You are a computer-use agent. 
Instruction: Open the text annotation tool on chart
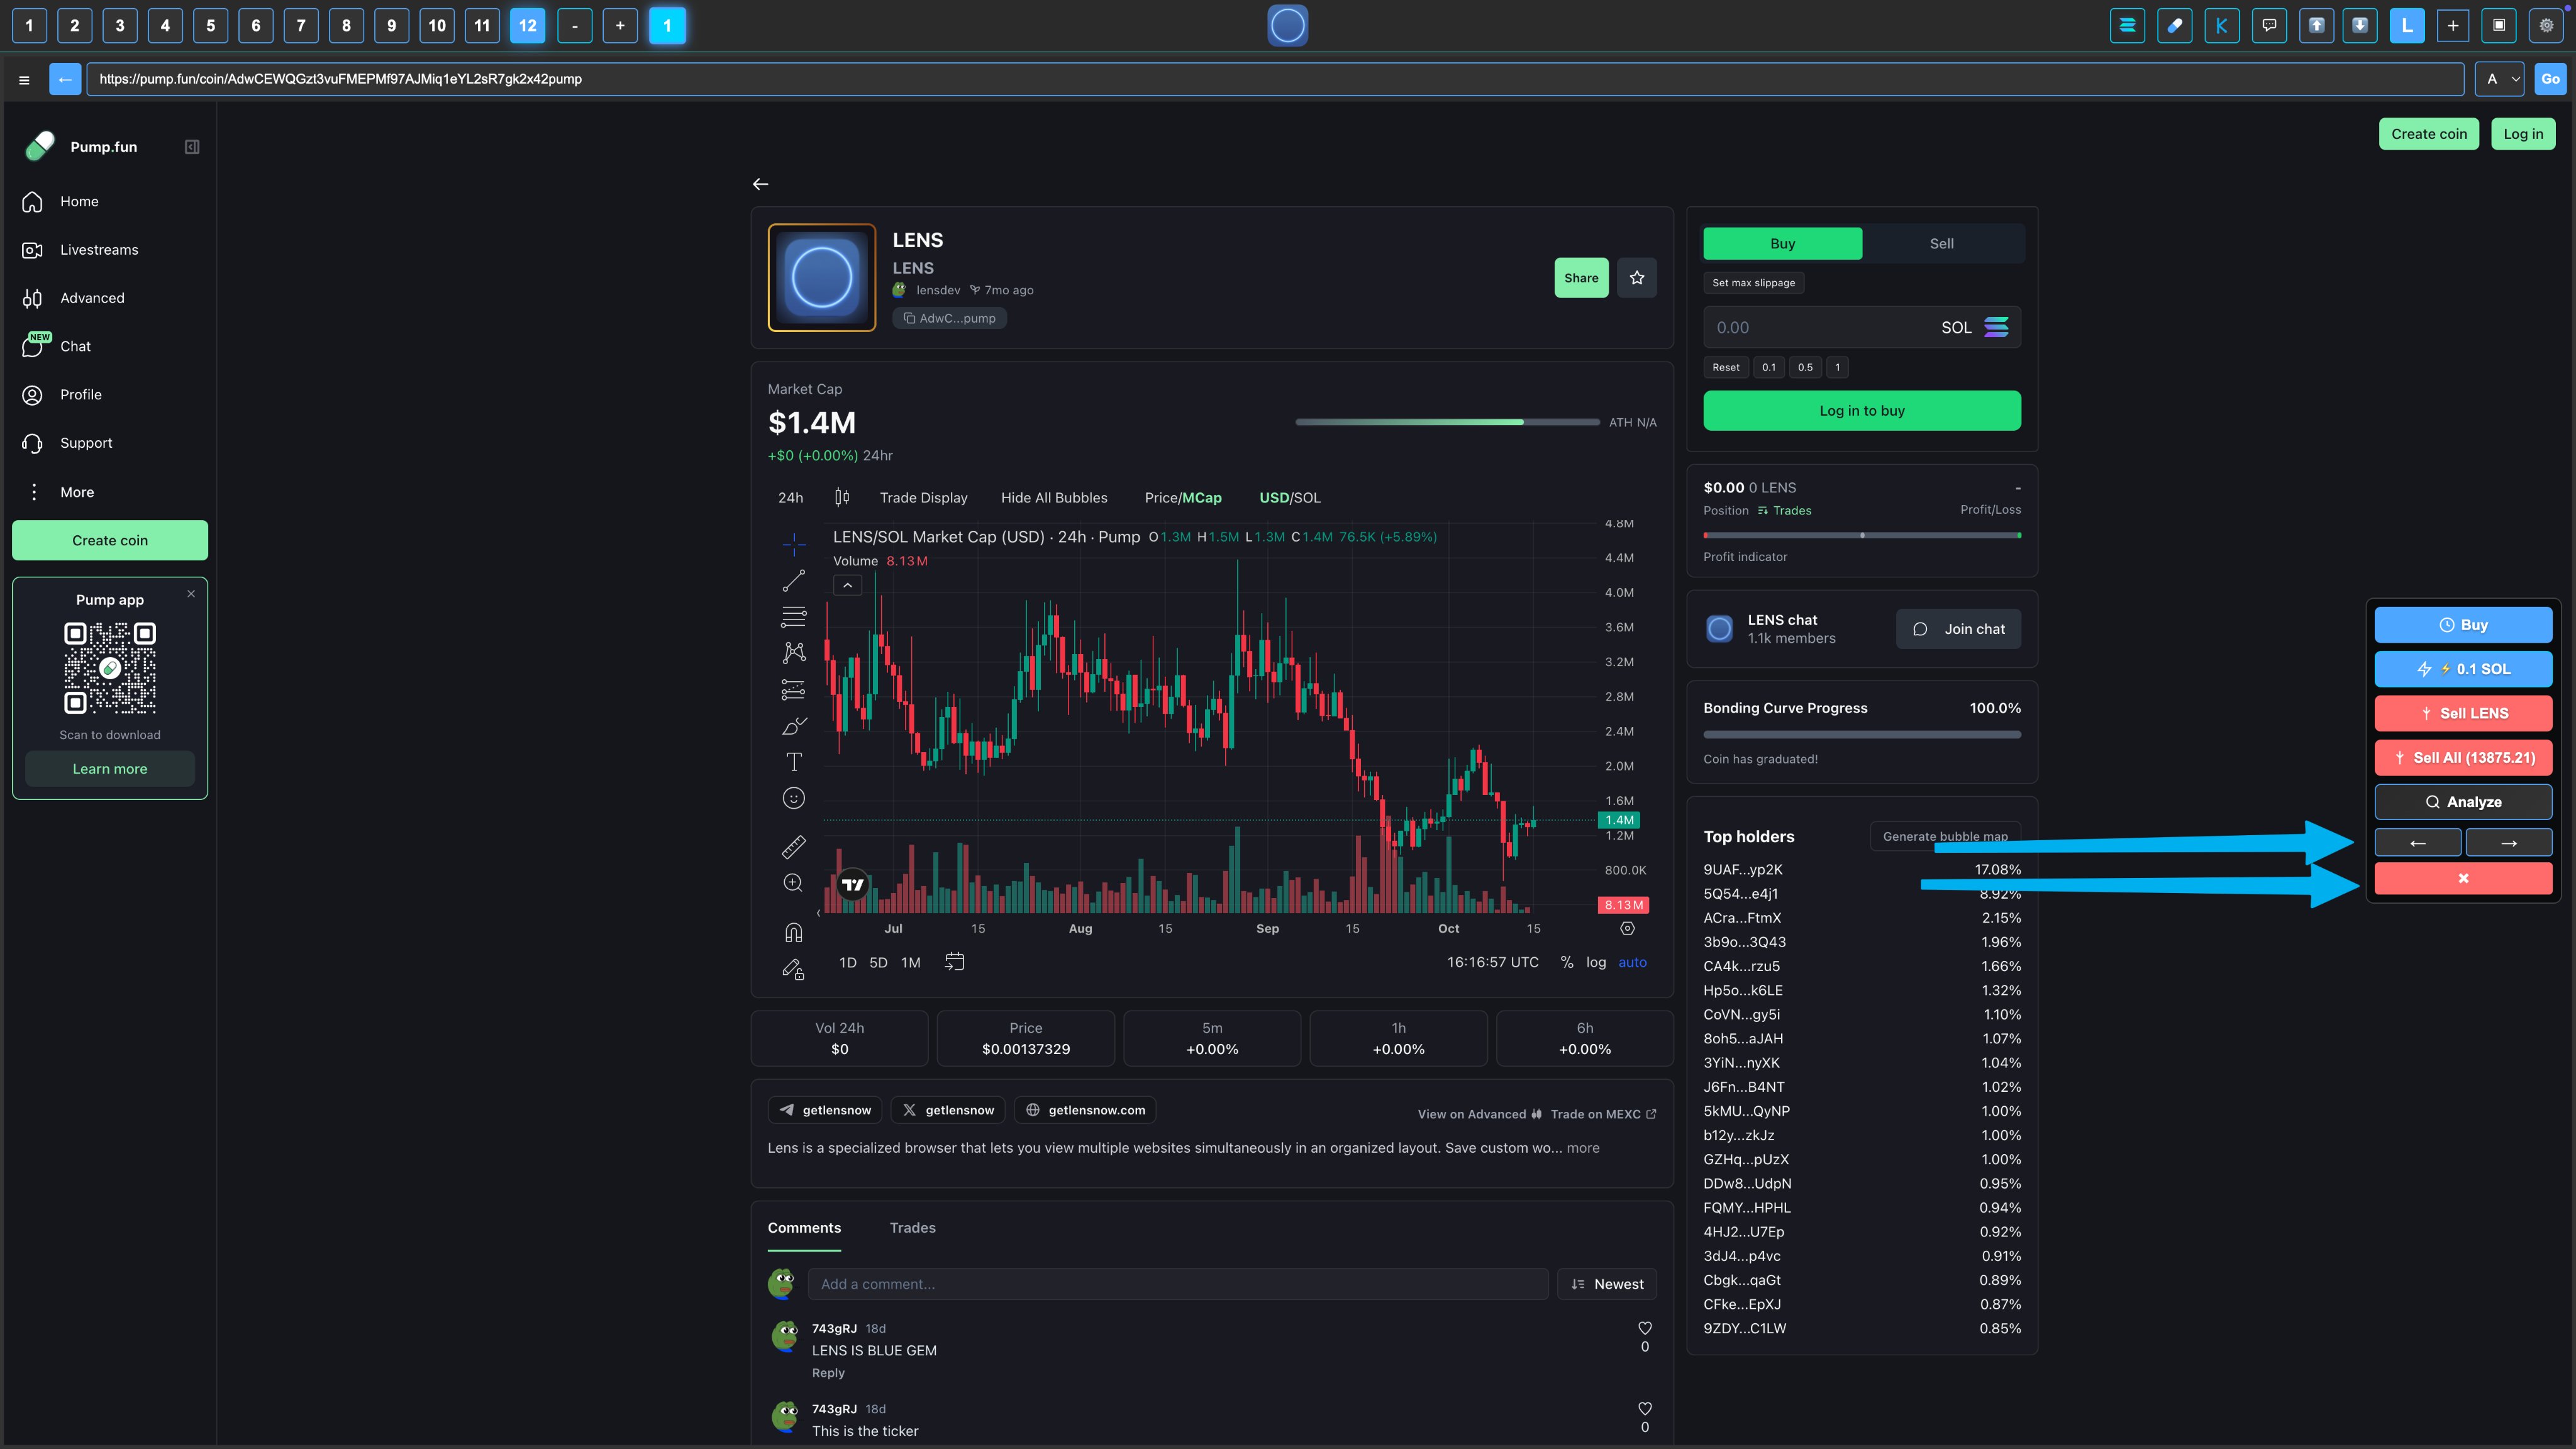(793, 761)
